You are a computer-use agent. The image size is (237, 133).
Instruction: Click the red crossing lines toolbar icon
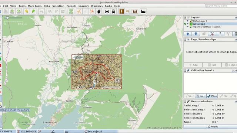click(x=92, y=11)
